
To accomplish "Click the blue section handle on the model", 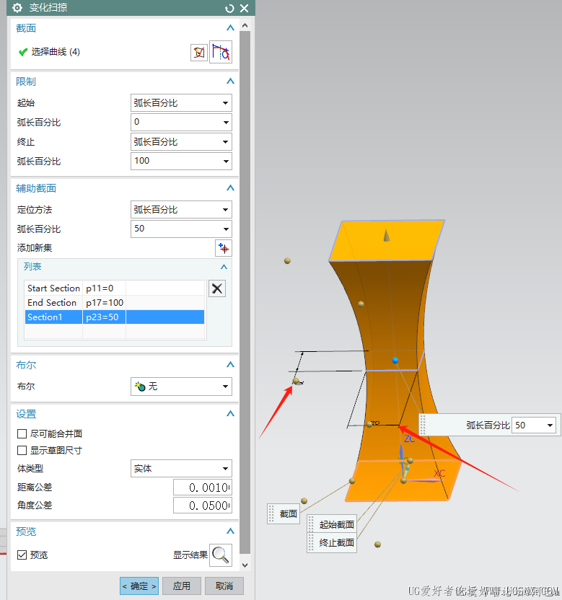I will [x=395, y=360].
